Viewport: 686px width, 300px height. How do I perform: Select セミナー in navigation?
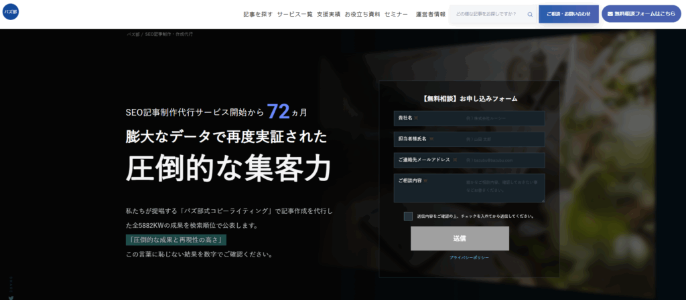point(396,14)
